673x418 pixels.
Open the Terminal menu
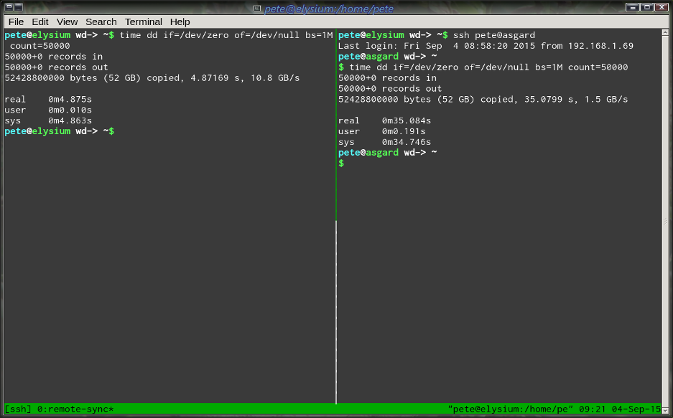(x=143, y=22)
